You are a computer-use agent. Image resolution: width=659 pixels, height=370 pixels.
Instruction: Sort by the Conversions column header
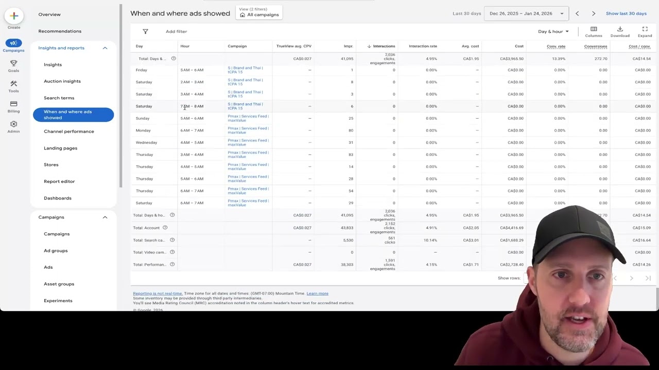(x=596, y=46)
